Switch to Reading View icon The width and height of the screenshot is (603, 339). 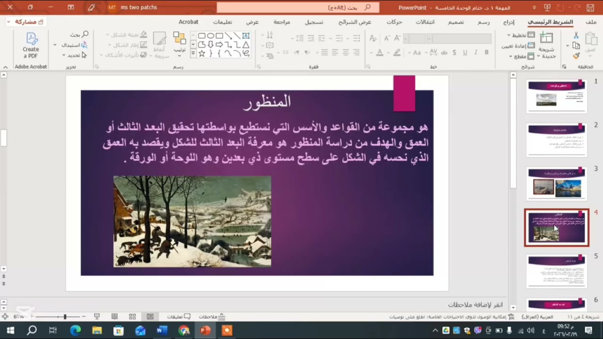[114, 317]
